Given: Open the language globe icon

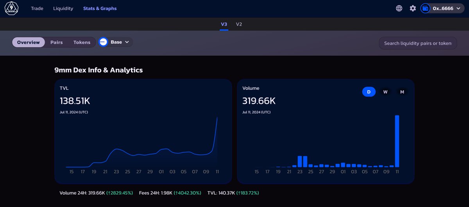Looking at the screenshot, I should [399, 8].
